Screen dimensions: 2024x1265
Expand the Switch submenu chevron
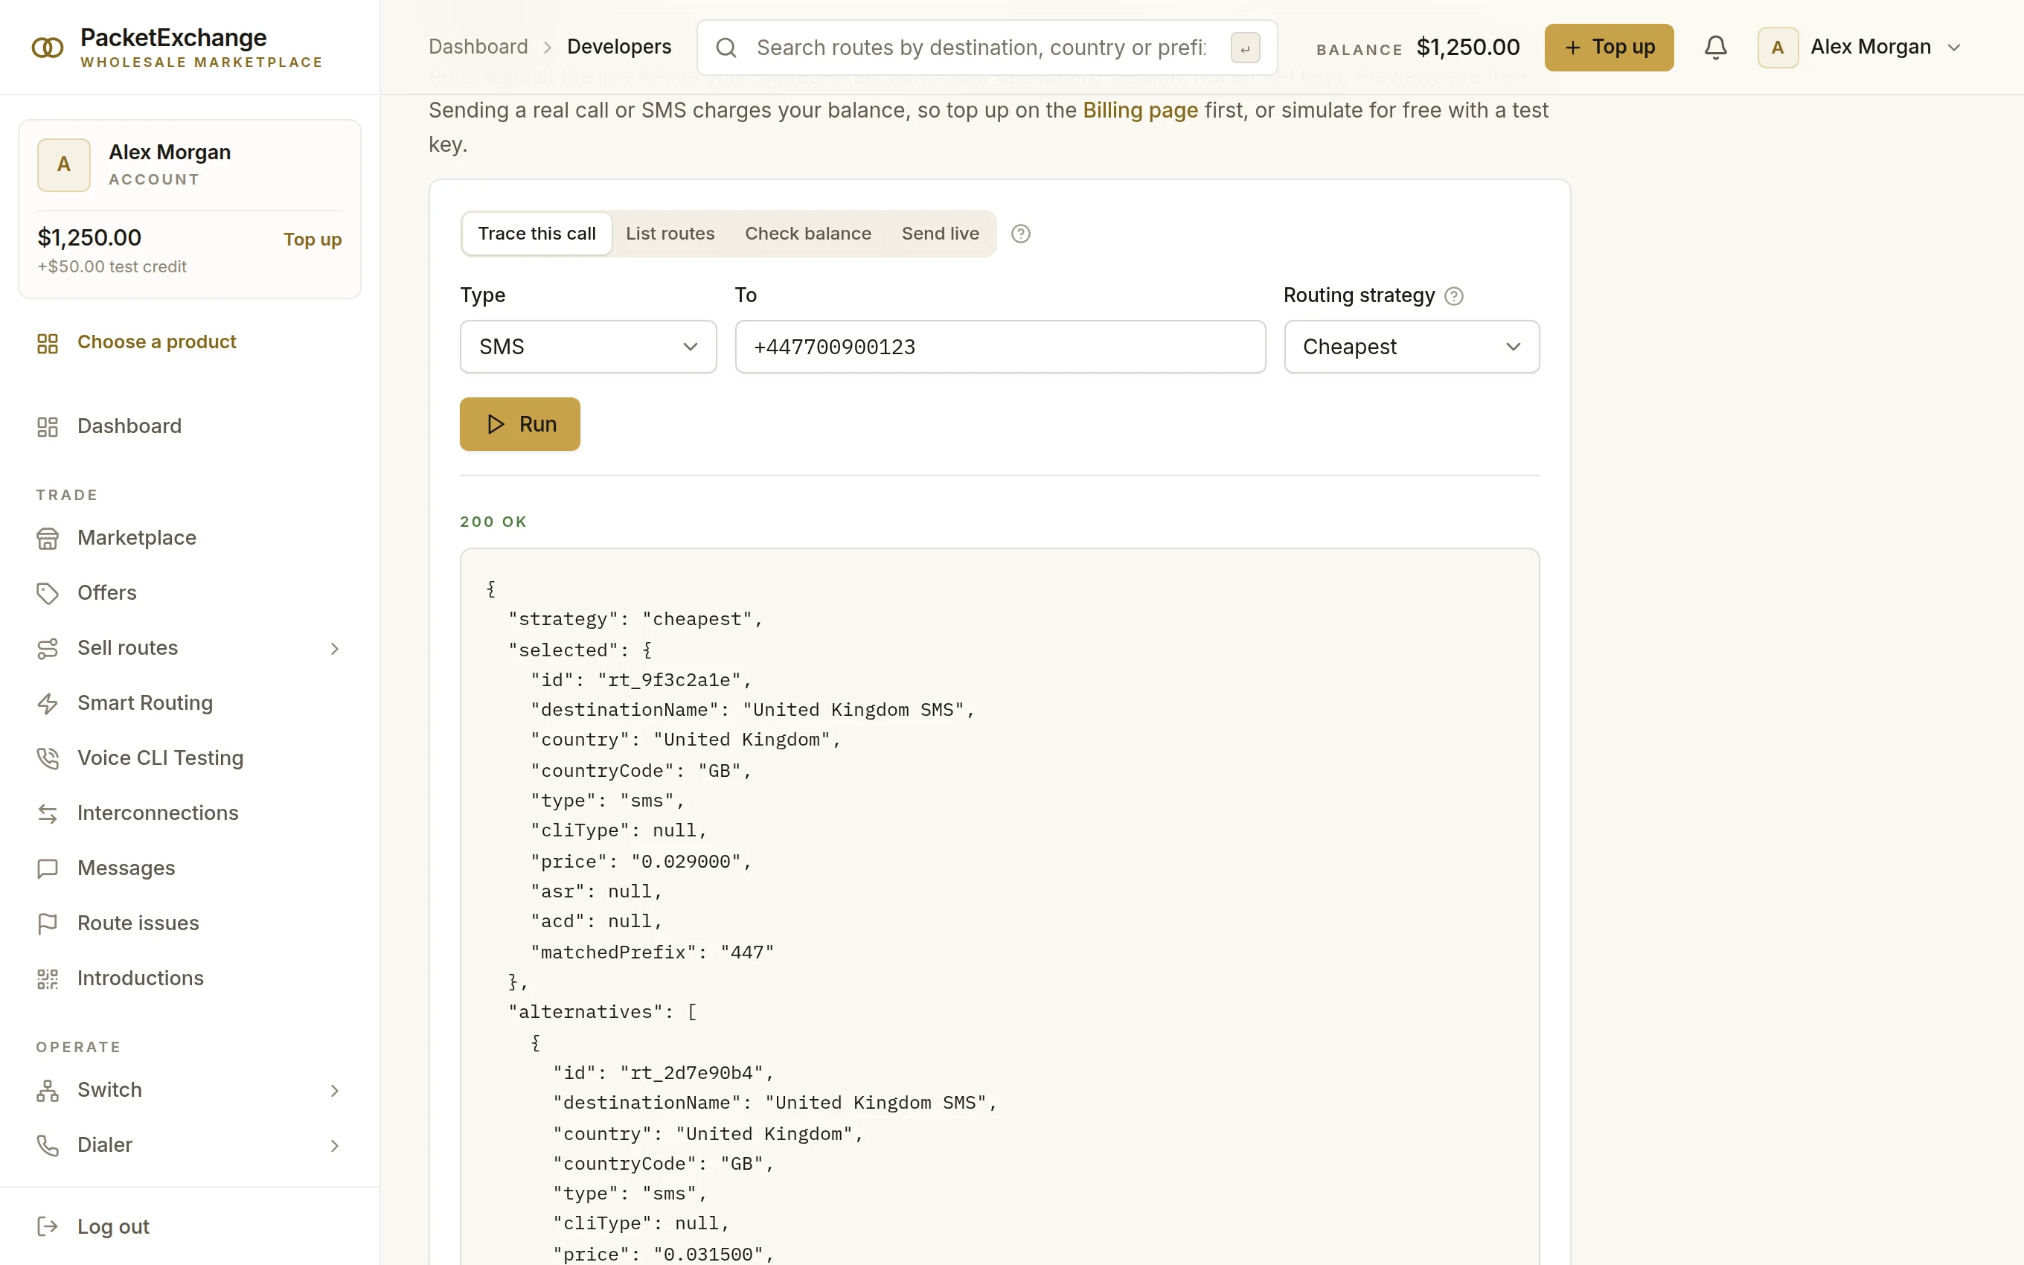(x=335, y=1090)
